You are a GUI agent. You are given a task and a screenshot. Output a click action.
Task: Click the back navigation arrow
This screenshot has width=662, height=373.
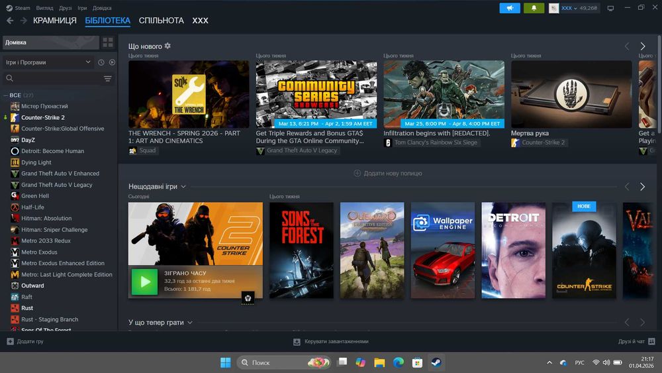click(x=9, y=21)
